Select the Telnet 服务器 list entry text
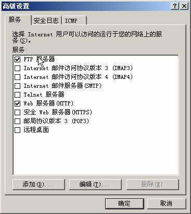The width and height of the screenshot is (191, 214). click(44, 95)
